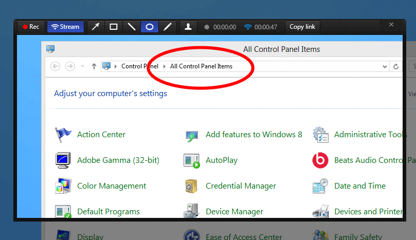The height and width of the screenshot is (240, 416).
Task: Open Administrative Tools link
Action: [x=369, y=135]
